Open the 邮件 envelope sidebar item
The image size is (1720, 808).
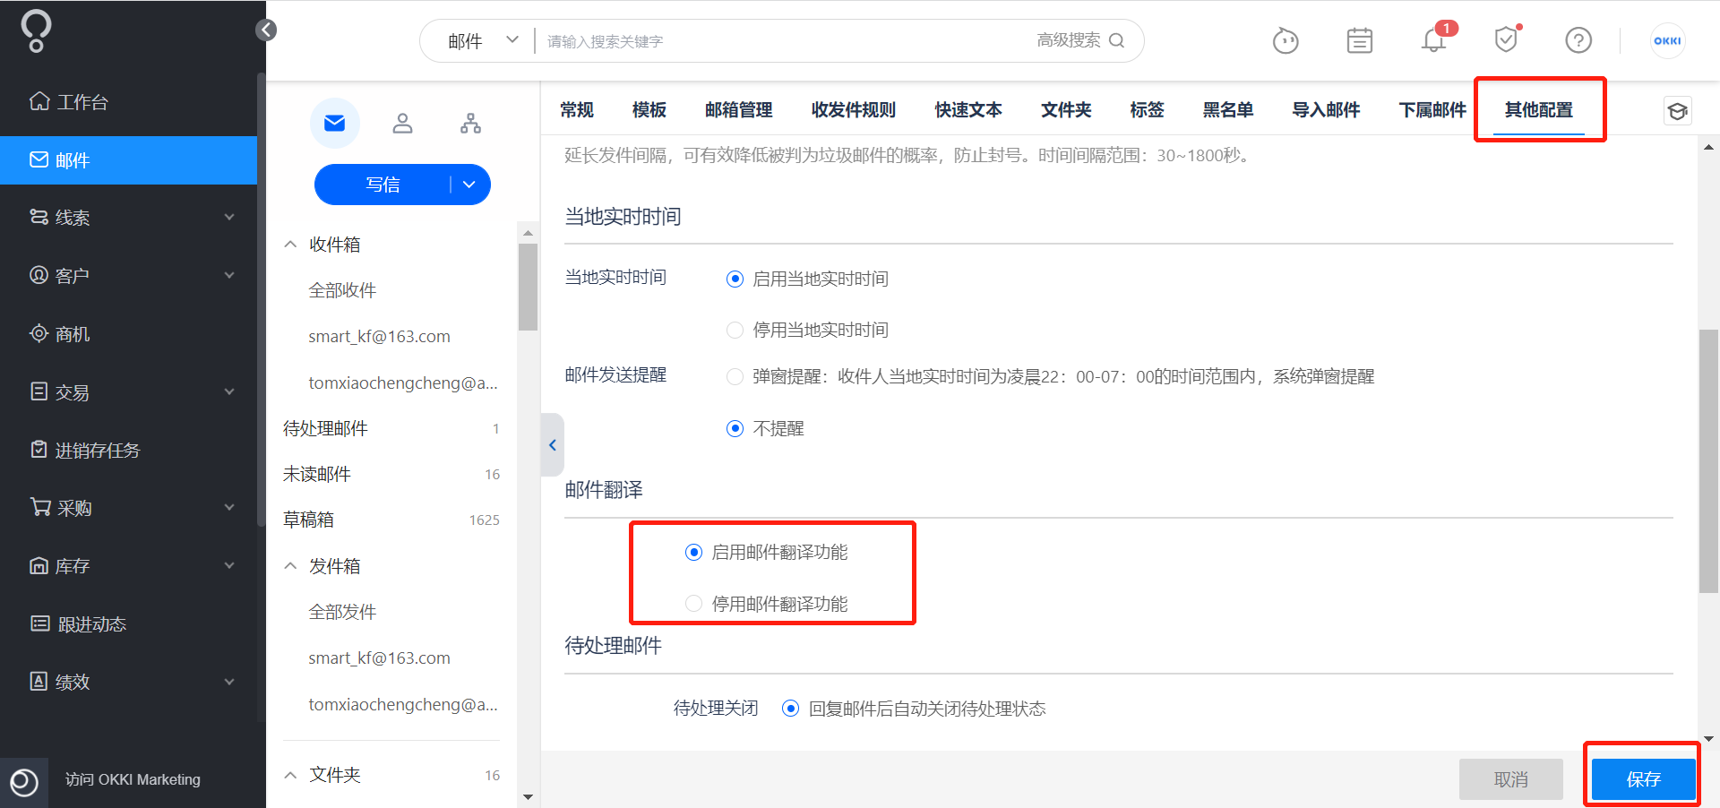[x=128, y=160]
